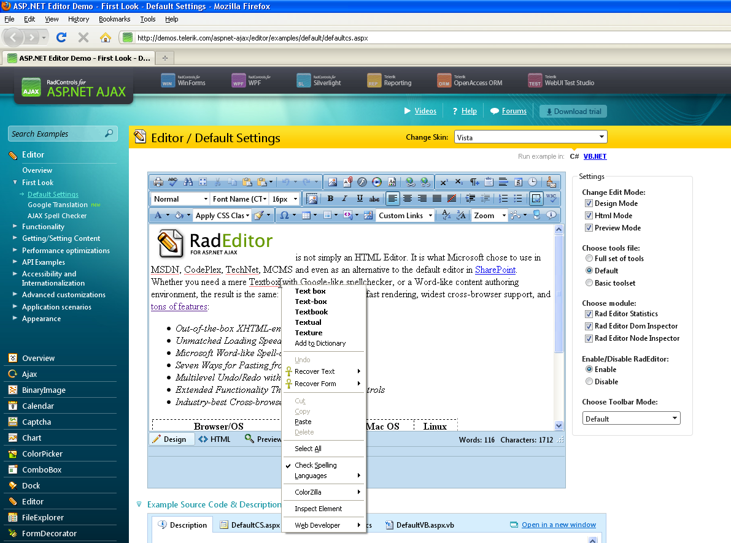Open the Hyperlink Manager icon

(410, 182)
